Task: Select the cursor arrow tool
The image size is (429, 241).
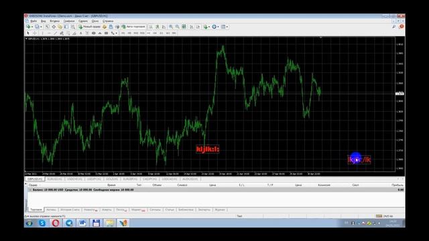Action: (28, 33)
